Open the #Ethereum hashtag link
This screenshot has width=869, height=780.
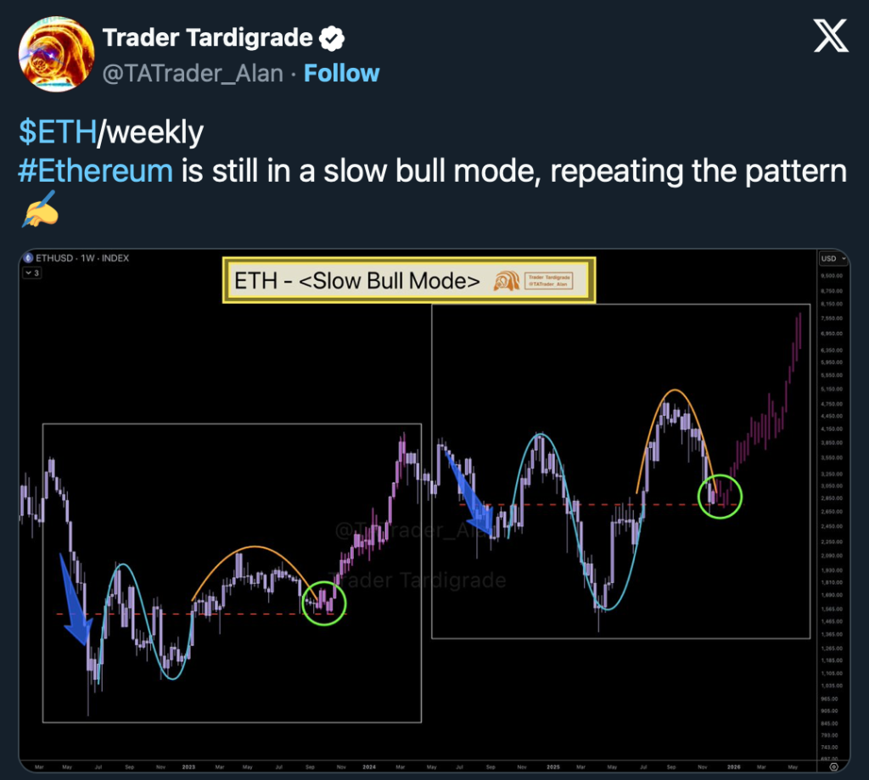pos(96,171)
